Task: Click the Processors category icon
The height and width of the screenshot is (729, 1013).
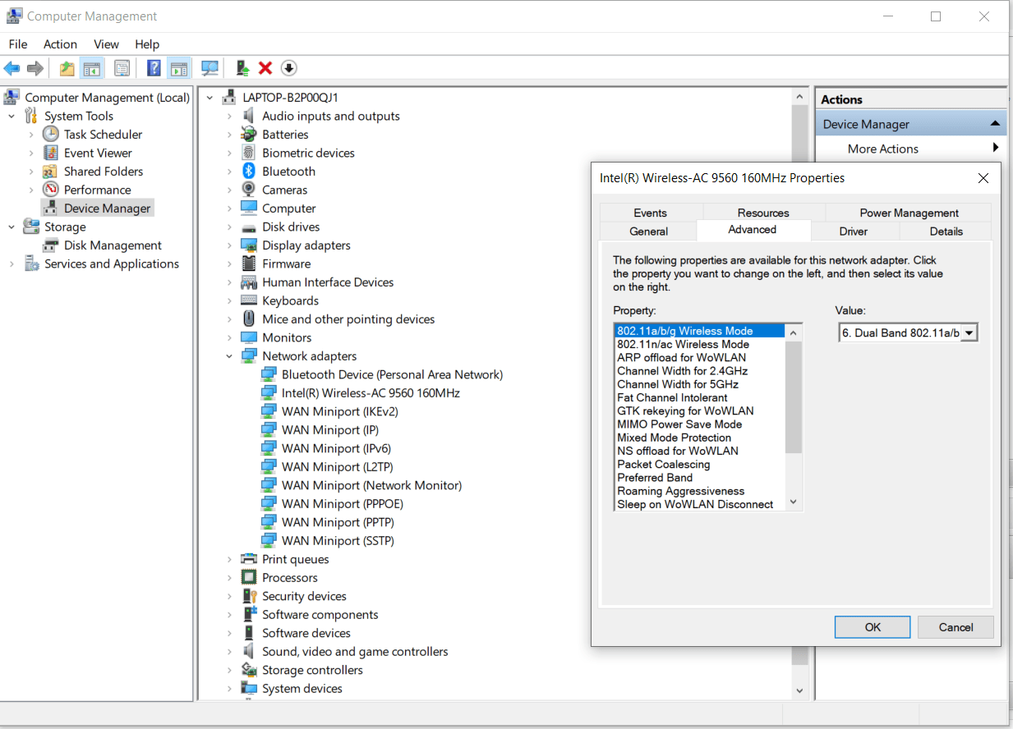Action: pyautogui.click(x=249, y=578)
